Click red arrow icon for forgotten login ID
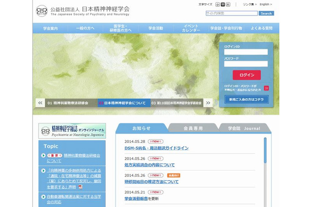The height and width of the screenshot is (207, 312). point(267,88)
